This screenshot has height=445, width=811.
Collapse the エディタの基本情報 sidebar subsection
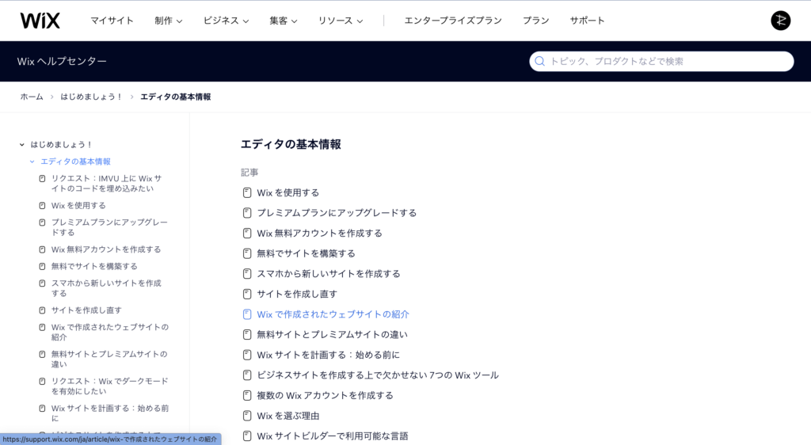[x=32, y=162]
